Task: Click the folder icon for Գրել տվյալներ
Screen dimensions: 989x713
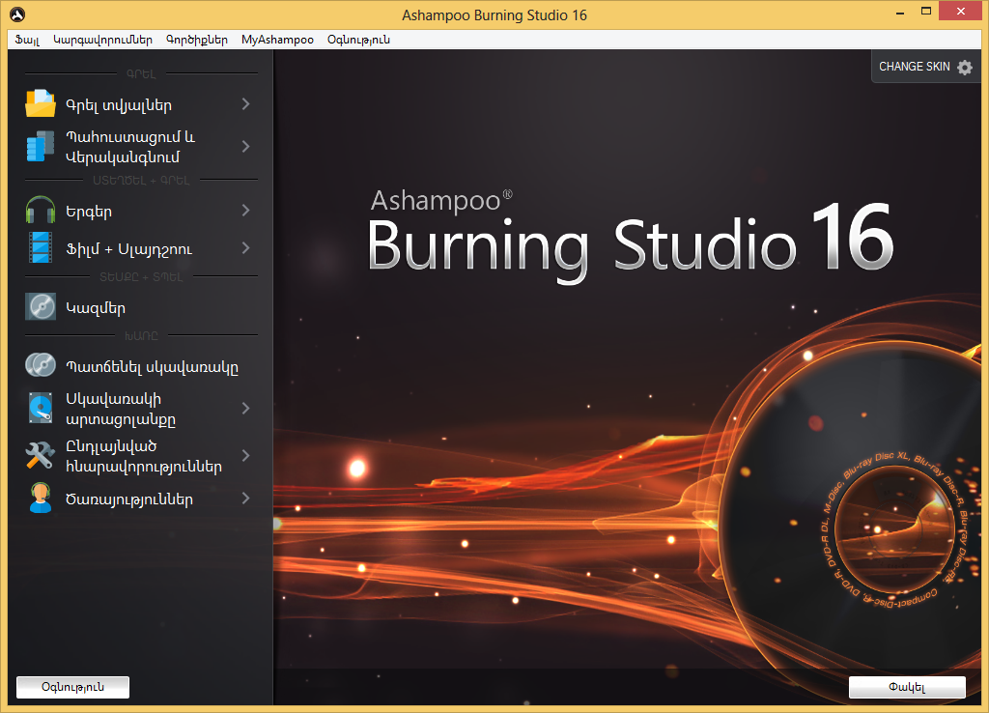Action: pos(41,104)
